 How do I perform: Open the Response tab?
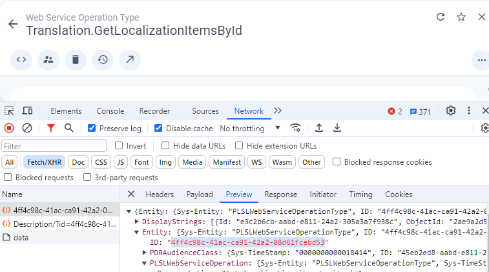[x=281, y=194]
